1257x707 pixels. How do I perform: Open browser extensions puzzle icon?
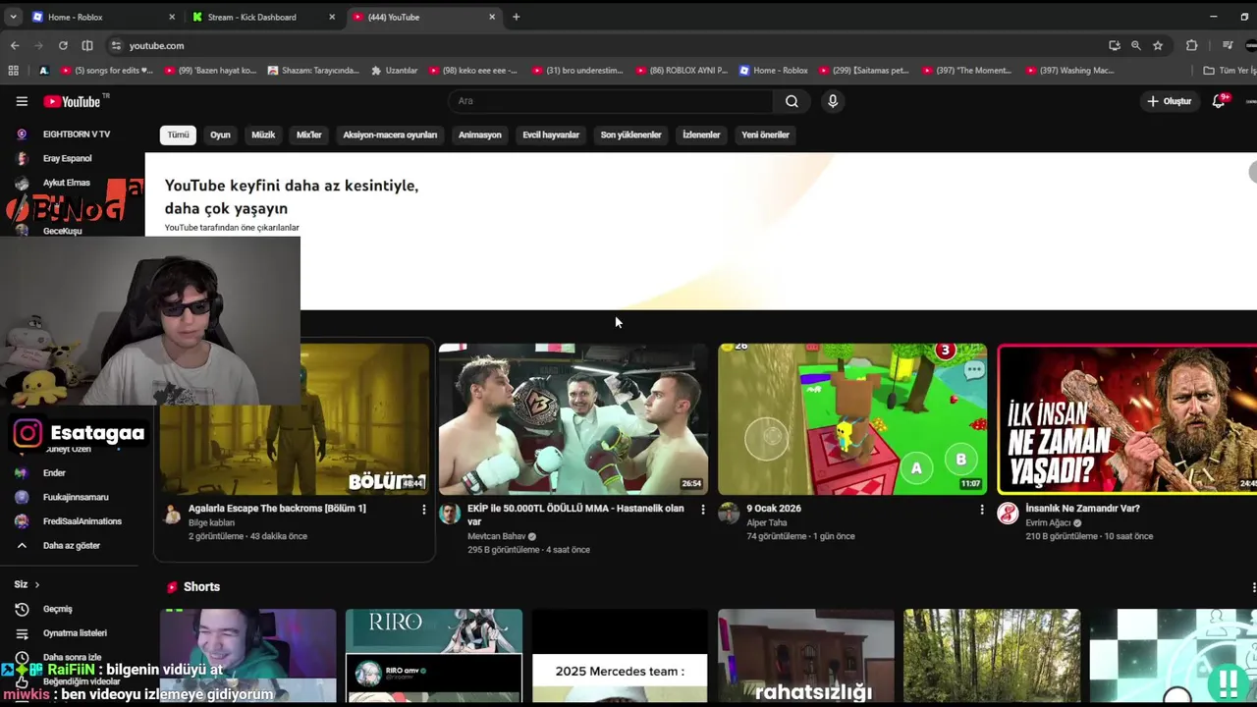click(1191, 45)
